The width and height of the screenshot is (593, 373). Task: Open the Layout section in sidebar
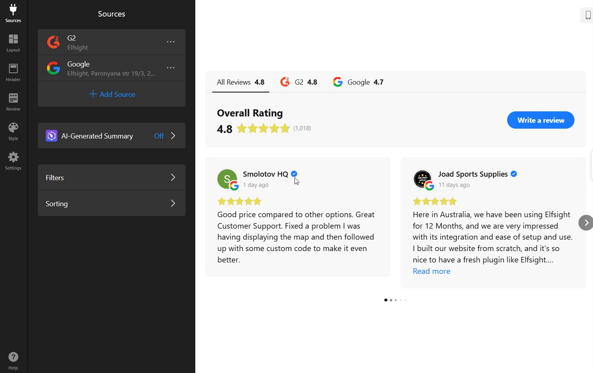click(13, 43)
